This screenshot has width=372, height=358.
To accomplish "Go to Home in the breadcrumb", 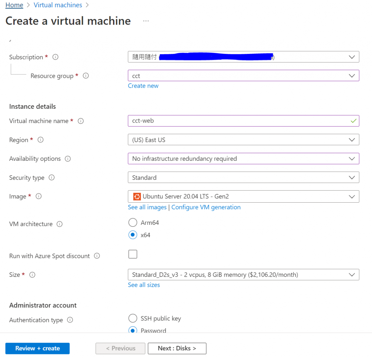I will pyautogui.click(x=14, y=5).
